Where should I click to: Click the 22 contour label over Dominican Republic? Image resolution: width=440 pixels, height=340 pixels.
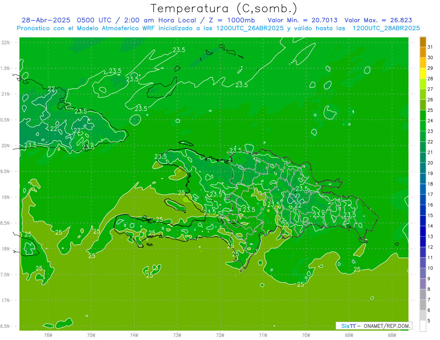pyautogui.click(x=298, y=205)
